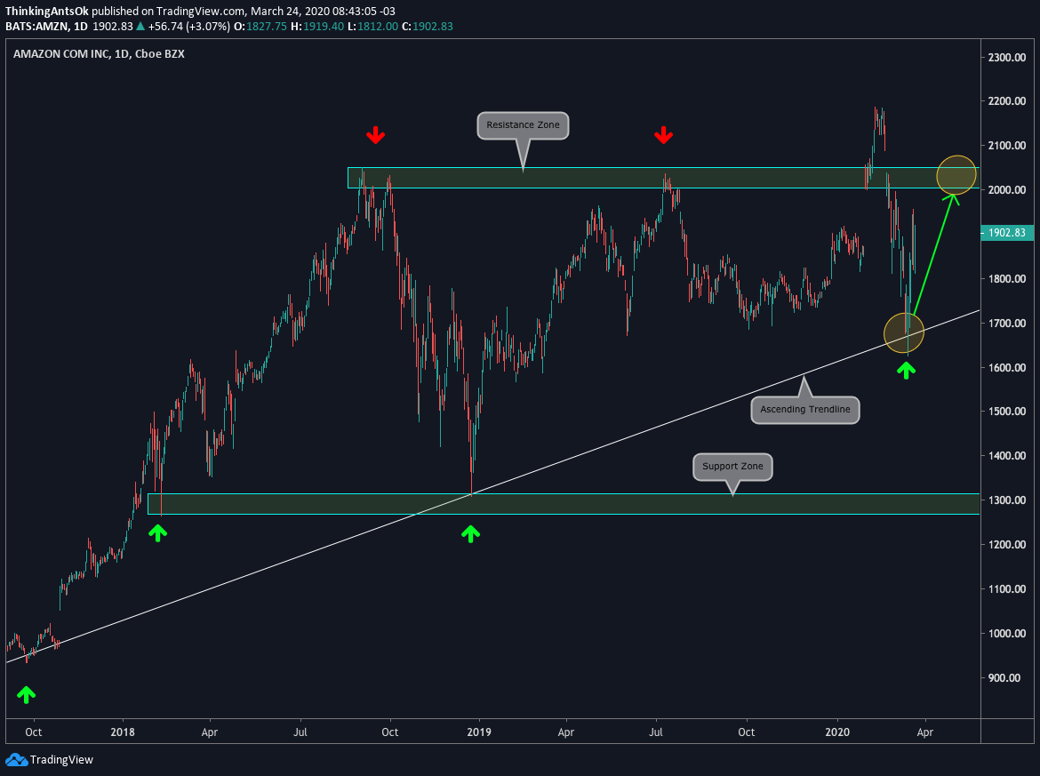
Task: Select the yellow target circle inside resistance zone
Action: point(956,176)
